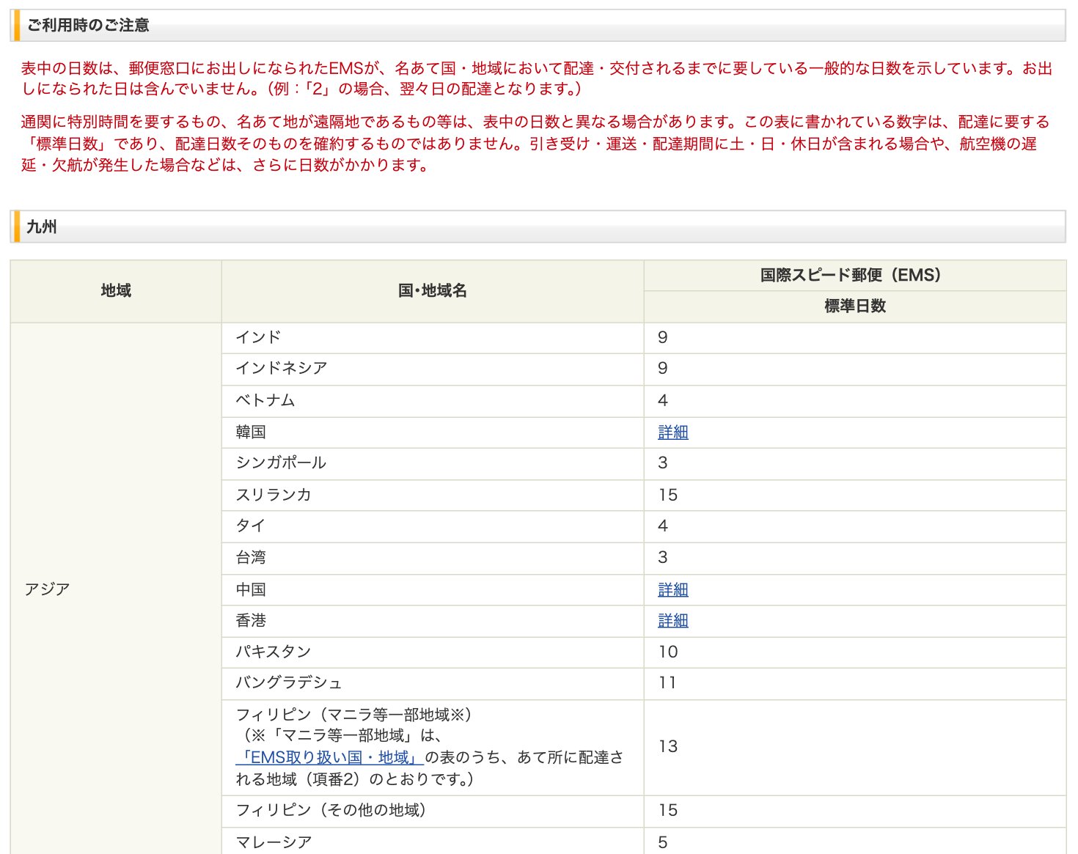Select the マレーシア country cell
The width and height of the screenshot is (1078, 854).
[x=433, y=842]
